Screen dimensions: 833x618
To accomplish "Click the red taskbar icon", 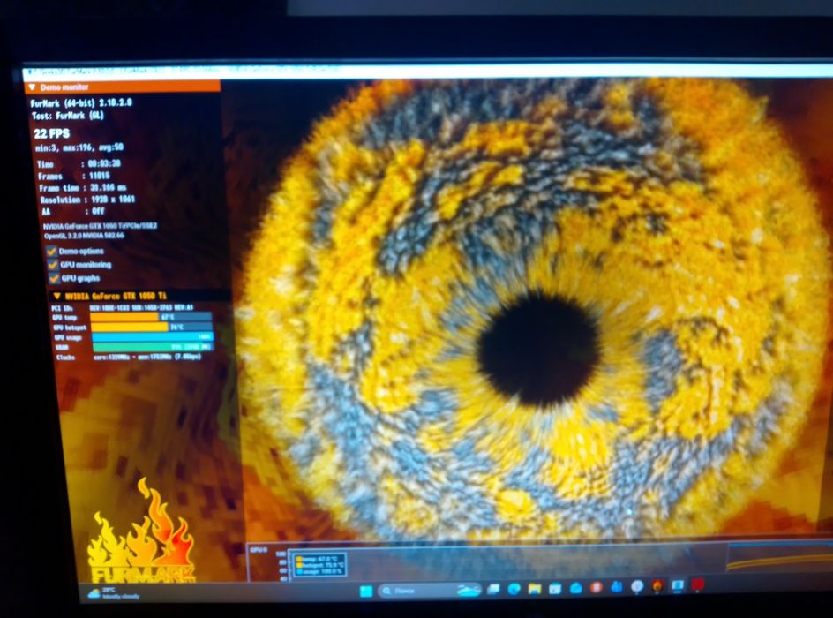I will (x=698, y=585).
